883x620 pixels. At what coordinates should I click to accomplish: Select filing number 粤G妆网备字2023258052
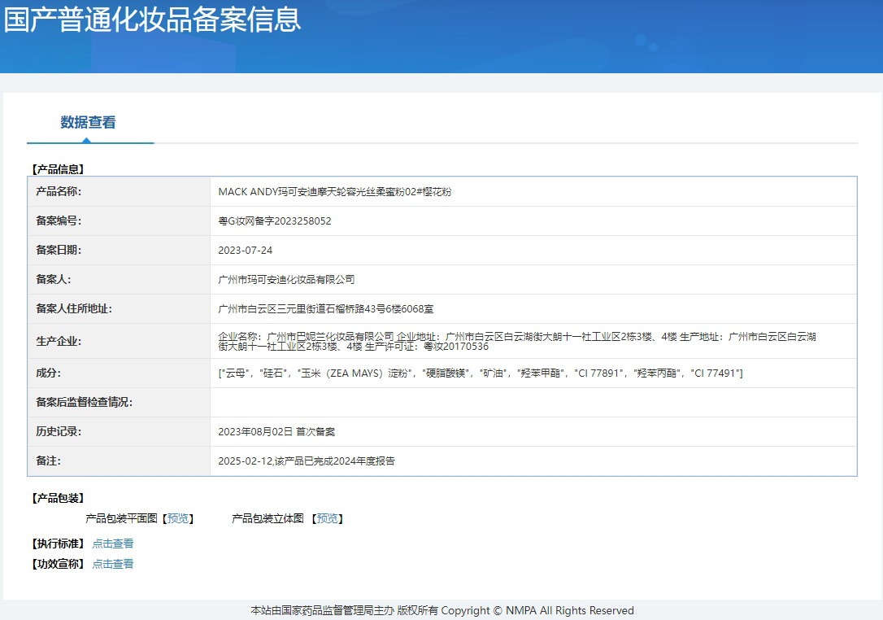(275, 221)
